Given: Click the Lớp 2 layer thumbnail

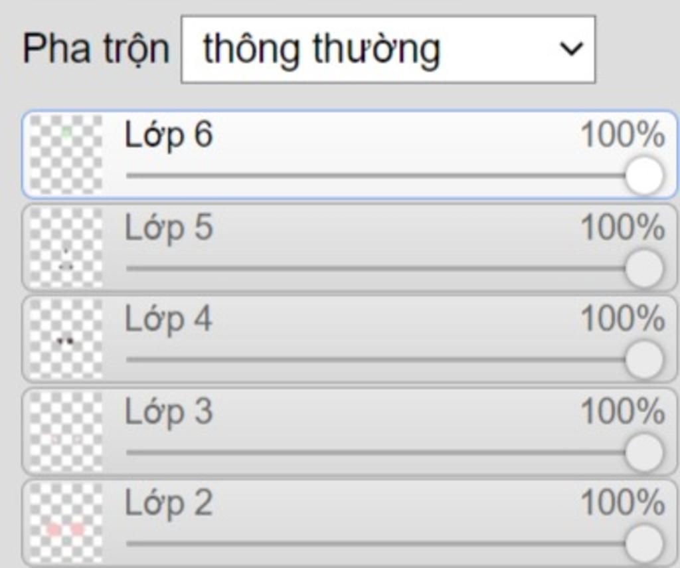Looking at the screenshot, I should (66, 523).
